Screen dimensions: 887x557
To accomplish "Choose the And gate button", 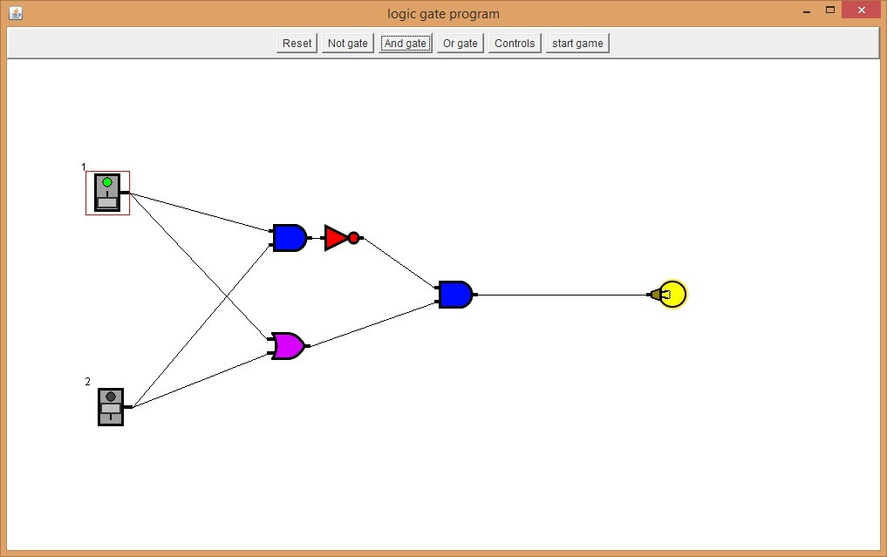I will click(405, 44).
